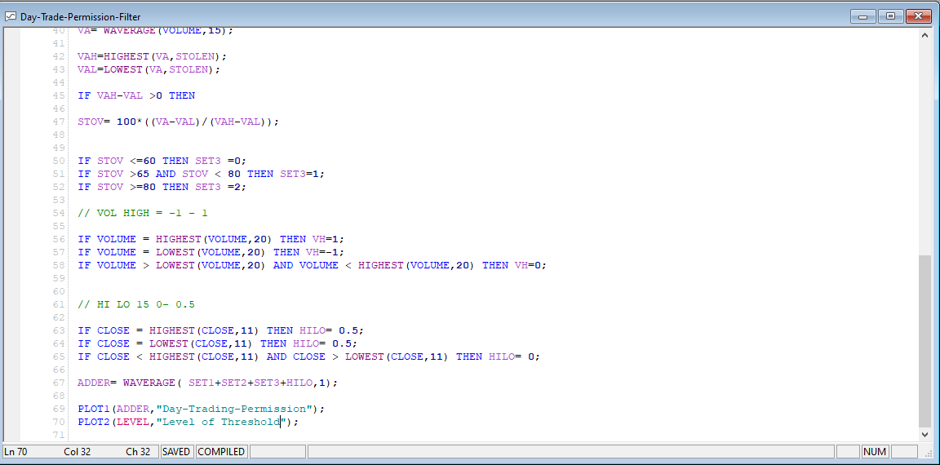Click the comment "// VOL HIGH = -1 - 1"
This screenshot has height=465, width=940.
[x=143, y=213]
